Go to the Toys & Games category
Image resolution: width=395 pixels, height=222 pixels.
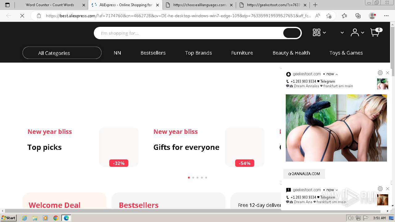coord(346,53)
